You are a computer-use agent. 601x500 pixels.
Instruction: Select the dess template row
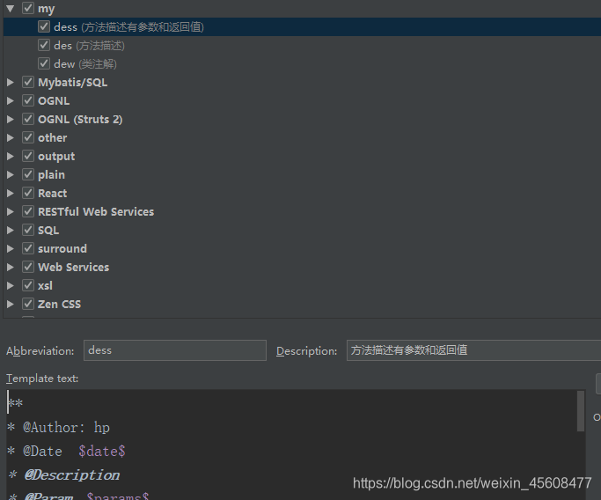click(302, 26)
